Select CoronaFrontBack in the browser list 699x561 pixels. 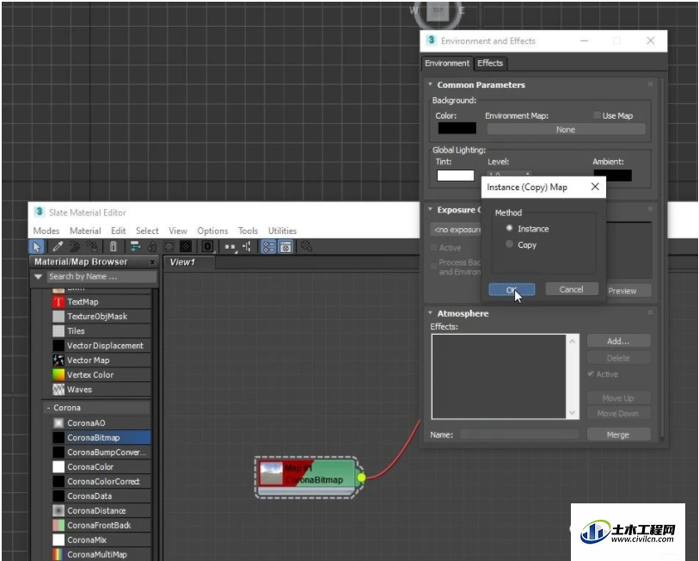tap(101, 526)
